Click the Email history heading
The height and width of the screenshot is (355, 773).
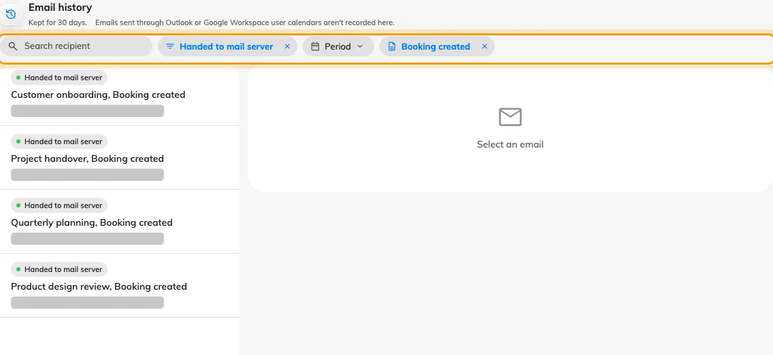60,7
